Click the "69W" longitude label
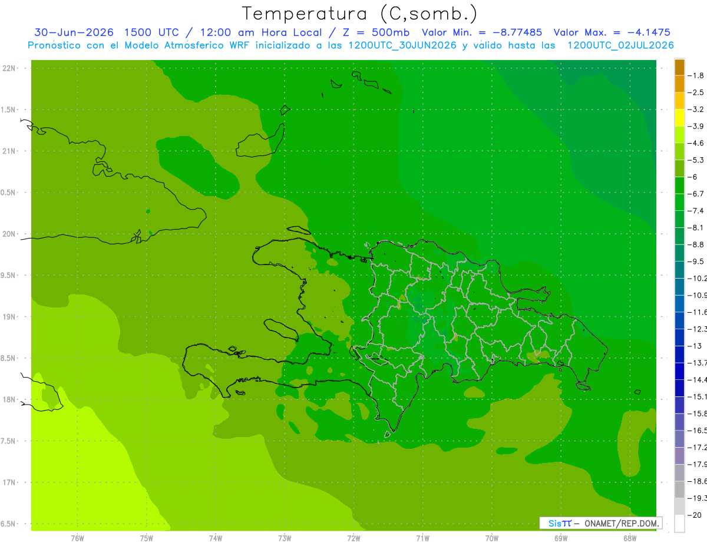Screen dimensions: 707x546 point(561,538)
